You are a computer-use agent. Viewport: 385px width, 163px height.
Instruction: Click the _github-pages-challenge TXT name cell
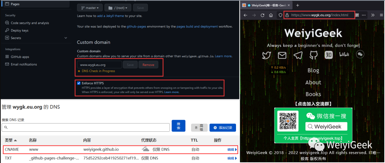[54, 158]
